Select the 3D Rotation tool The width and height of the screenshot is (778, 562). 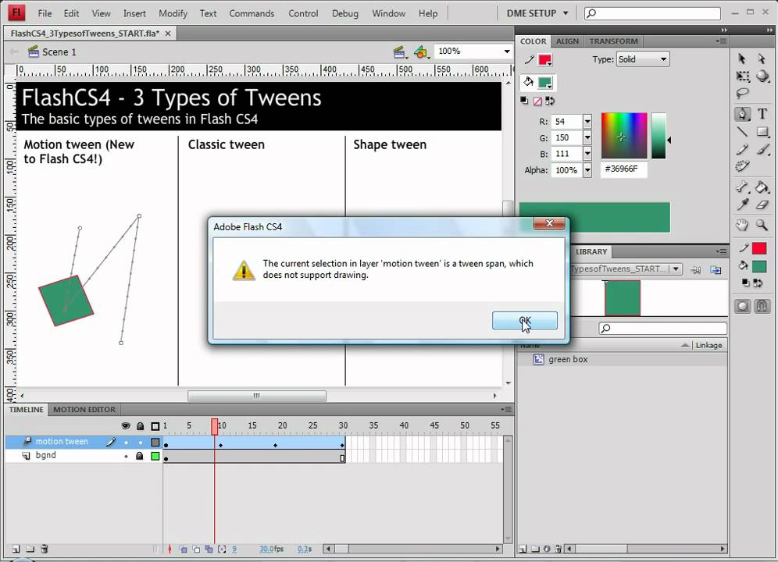(x=762, y=76)
